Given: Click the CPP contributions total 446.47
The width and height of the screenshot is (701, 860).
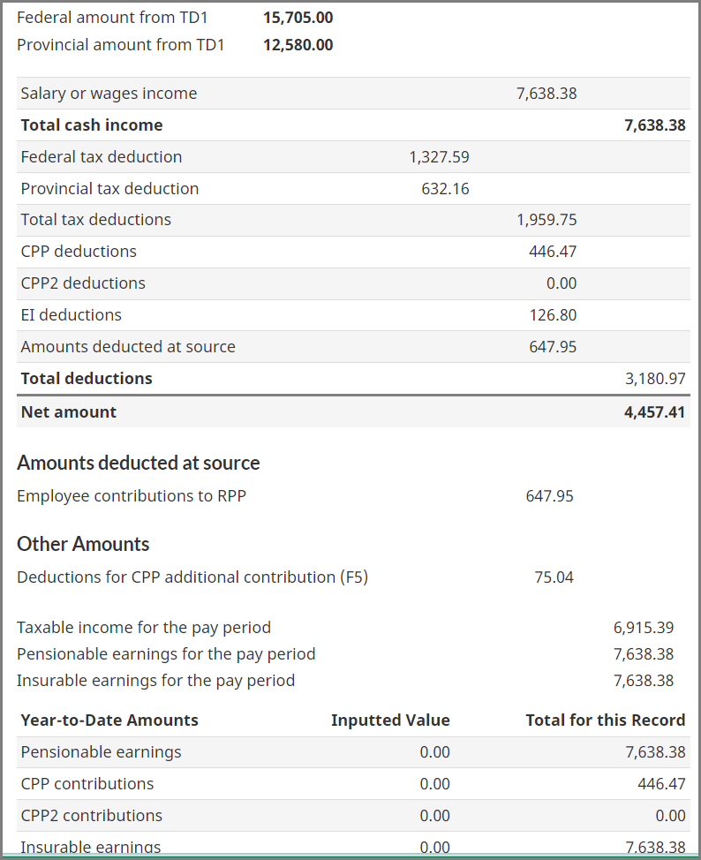Looking at the screenshot, I should [660, 784].
